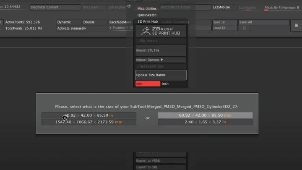Select mm unit toggle
Screen dimensions: 302x170
(x=148, y=84)
